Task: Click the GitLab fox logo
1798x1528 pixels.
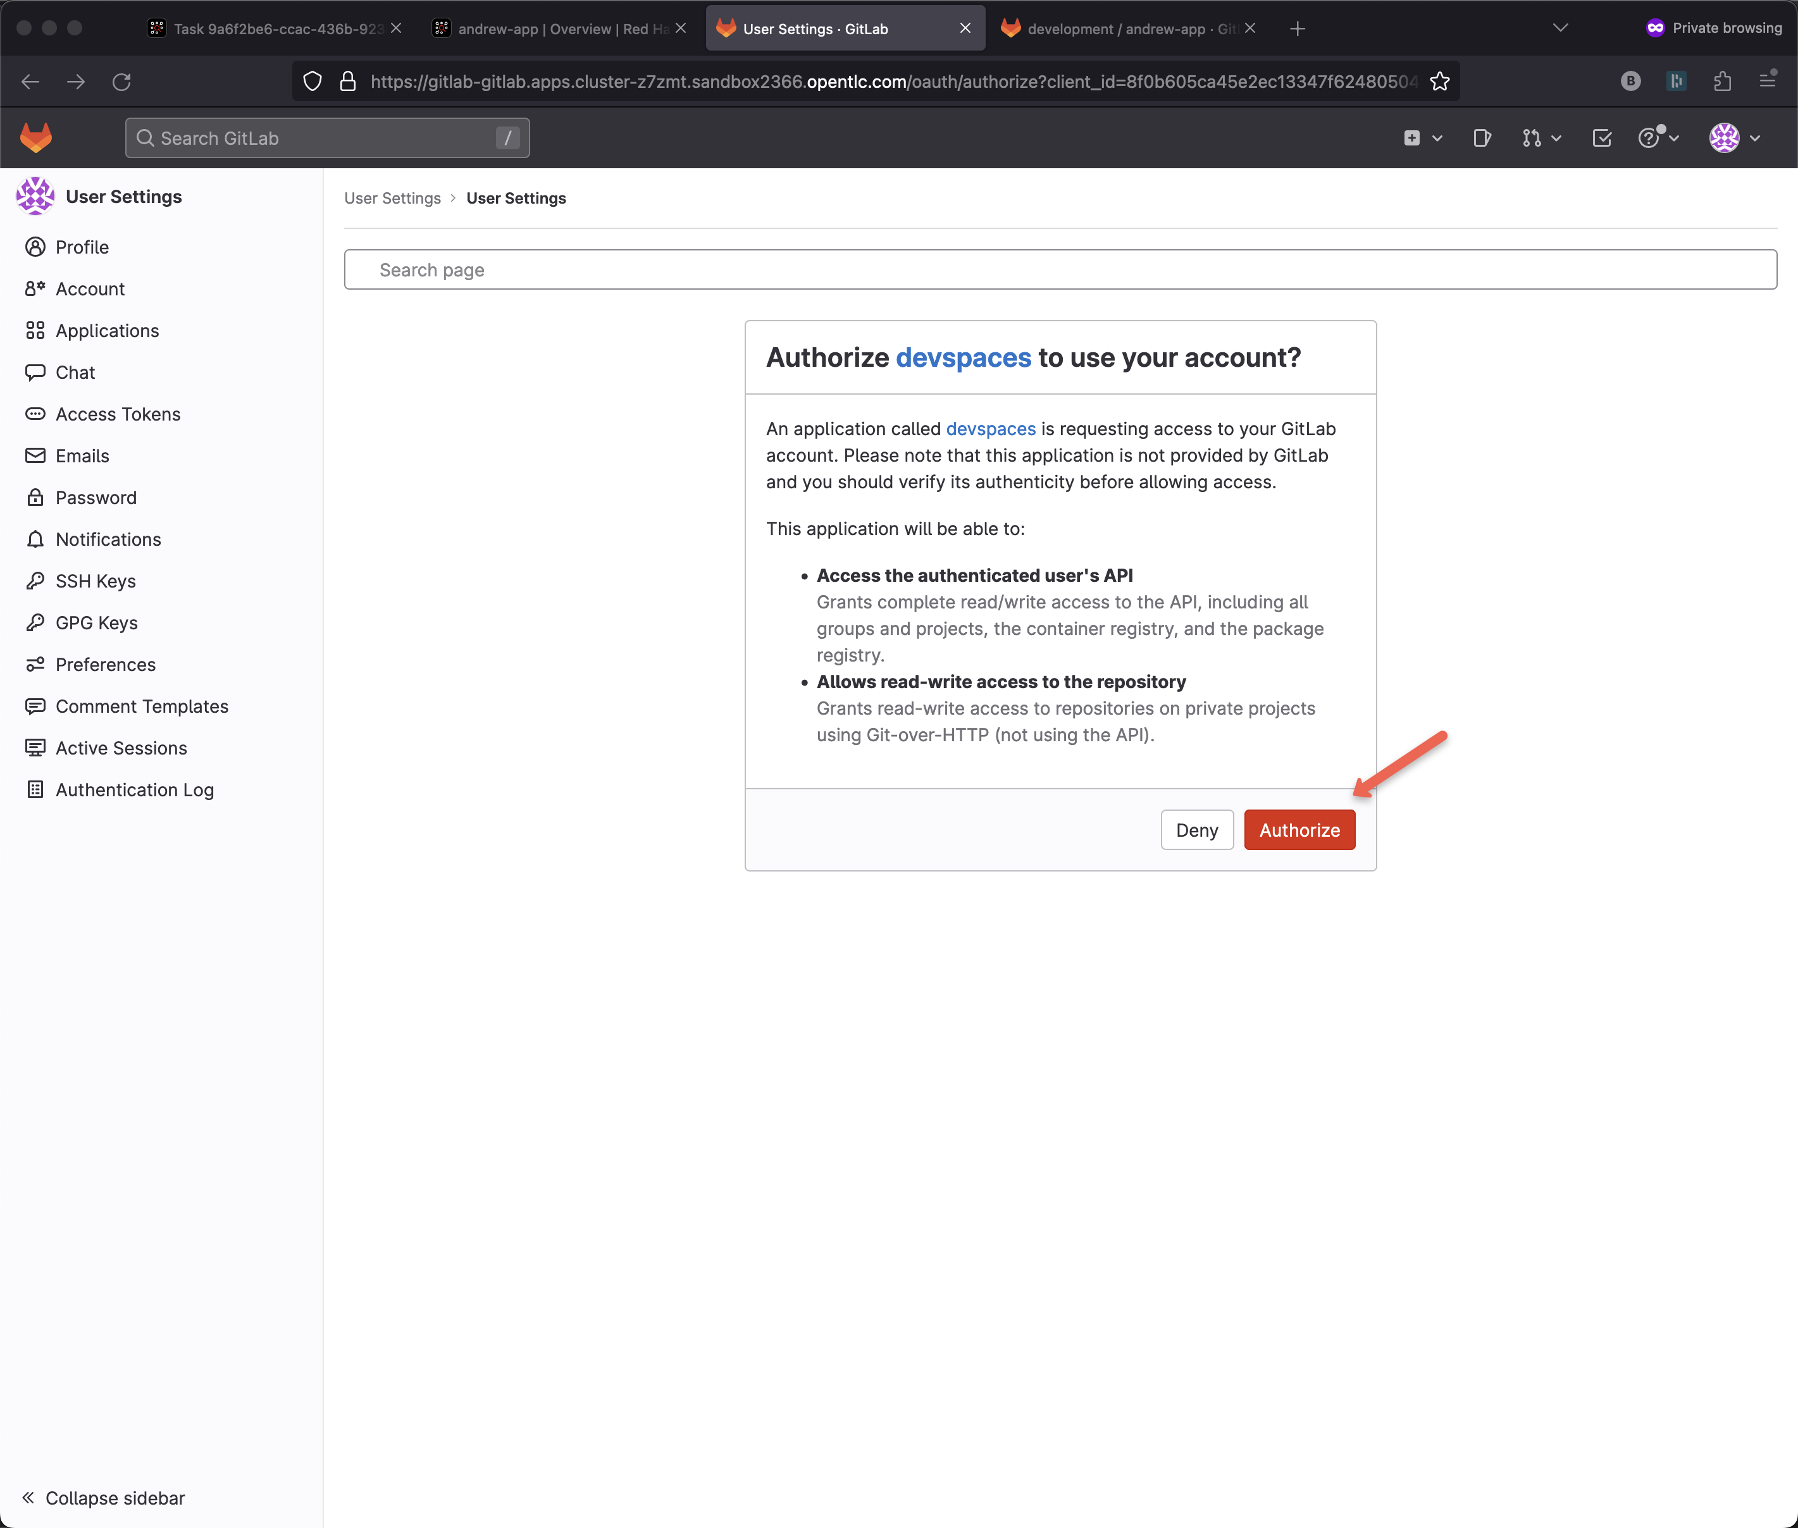Action: click(x=35, y=138)
